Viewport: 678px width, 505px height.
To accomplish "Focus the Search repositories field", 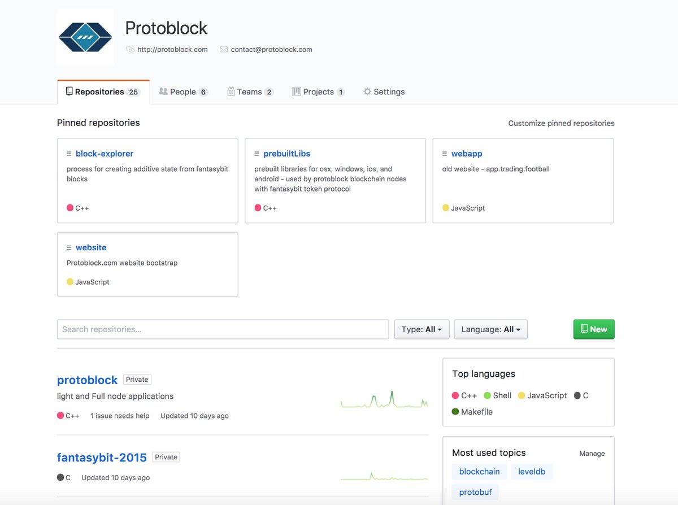I will (223, 329).
